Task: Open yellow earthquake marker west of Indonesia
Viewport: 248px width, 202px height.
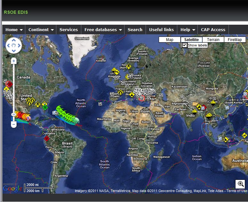Action: (x=210, y=134)
